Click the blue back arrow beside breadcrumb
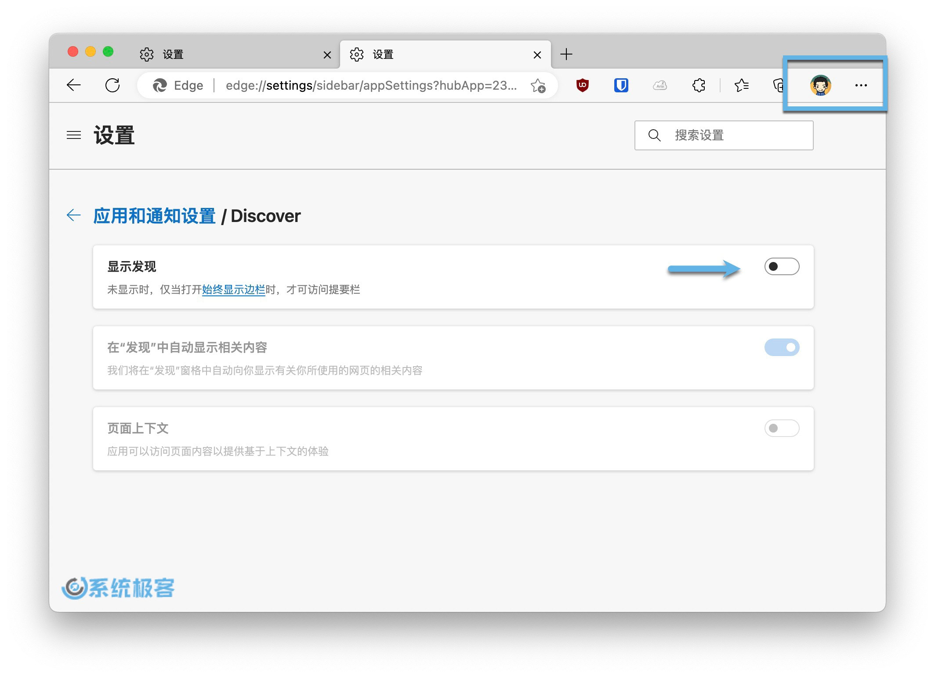 [x=74, y=215]
